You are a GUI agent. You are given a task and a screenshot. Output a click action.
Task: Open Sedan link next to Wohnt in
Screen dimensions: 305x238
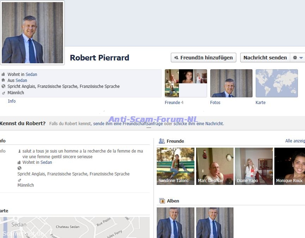31,75
